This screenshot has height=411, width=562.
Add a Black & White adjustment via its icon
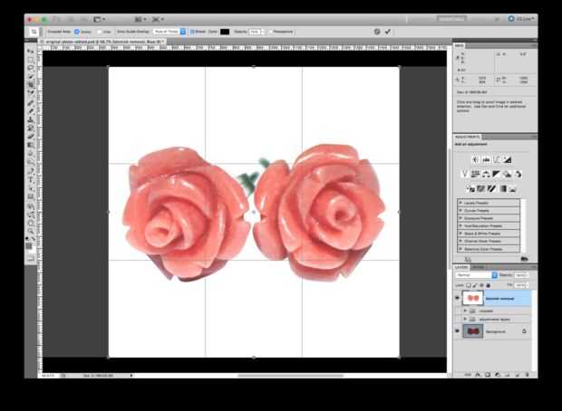(x=496, y=174)
